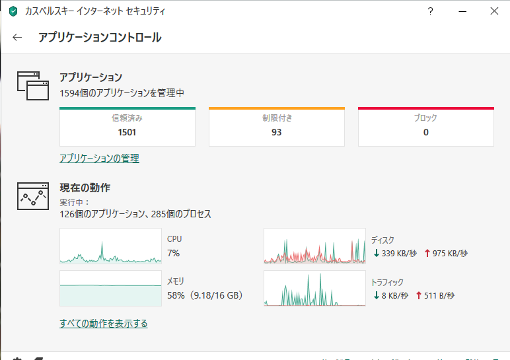Select the 126個のアプリケーション、285個のプロセス text

pos(135,214)
